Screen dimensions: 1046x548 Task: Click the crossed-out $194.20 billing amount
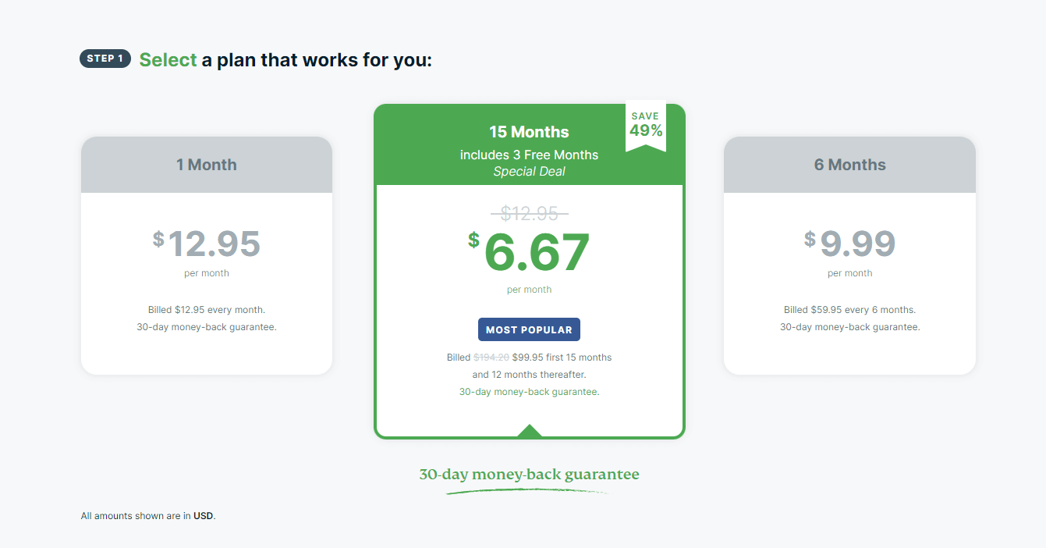click(x=491, y=358)
